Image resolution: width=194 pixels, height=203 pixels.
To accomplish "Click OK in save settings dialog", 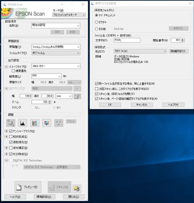I will (110, 105).
